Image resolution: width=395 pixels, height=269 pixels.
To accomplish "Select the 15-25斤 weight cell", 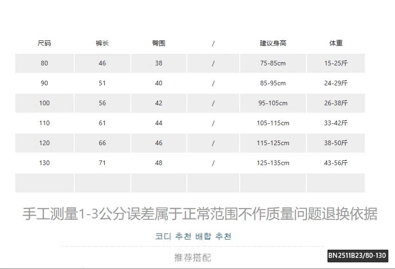I will click(x=336, y=63).
